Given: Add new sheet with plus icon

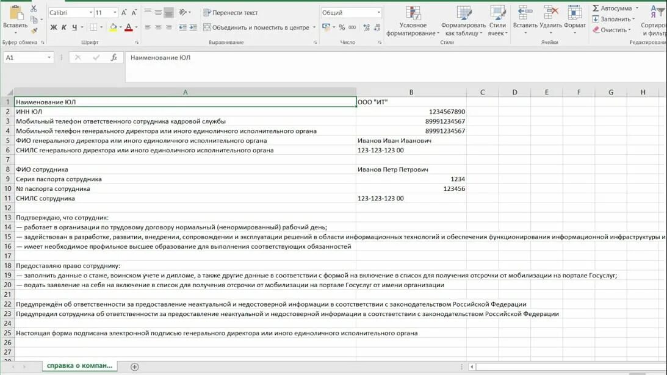Looking at the screenshot, I should (x=134, y=366).
